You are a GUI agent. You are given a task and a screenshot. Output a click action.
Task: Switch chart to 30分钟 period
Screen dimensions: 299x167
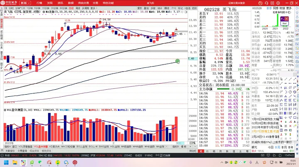[54, 8]
